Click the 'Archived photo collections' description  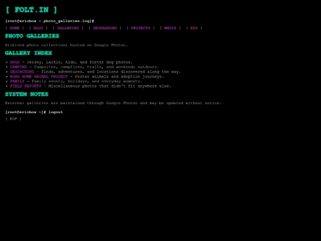pos(66,45)
